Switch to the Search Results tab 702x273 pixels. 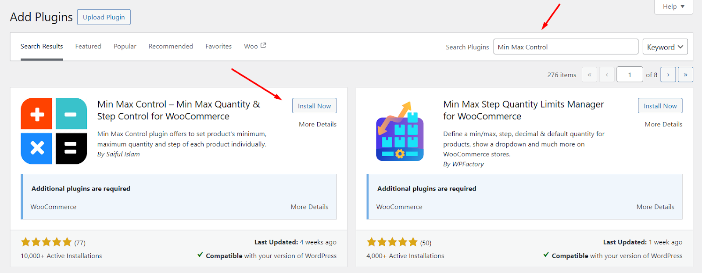[42, 46]
